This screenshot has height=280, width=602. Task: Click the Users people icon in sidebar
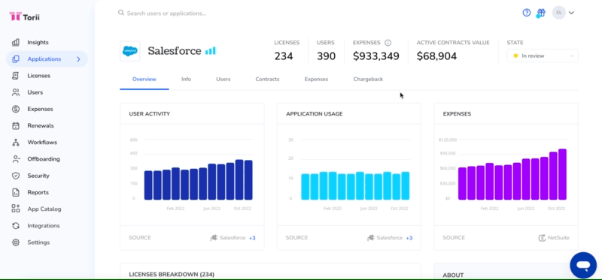tap(15, 92)
